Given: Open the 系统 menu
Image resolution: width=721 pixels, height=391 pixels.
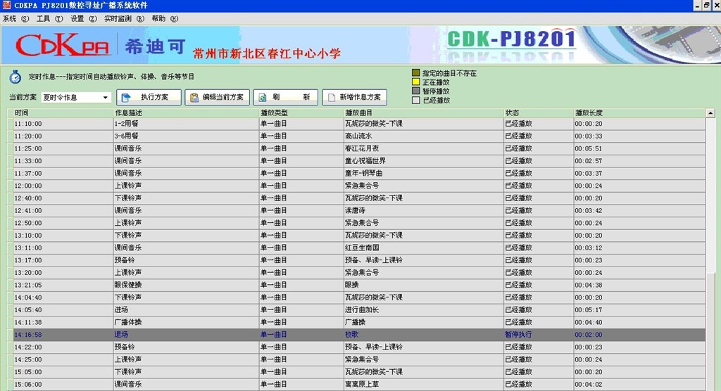Looking at the screenshot, I should click(15, 18).
